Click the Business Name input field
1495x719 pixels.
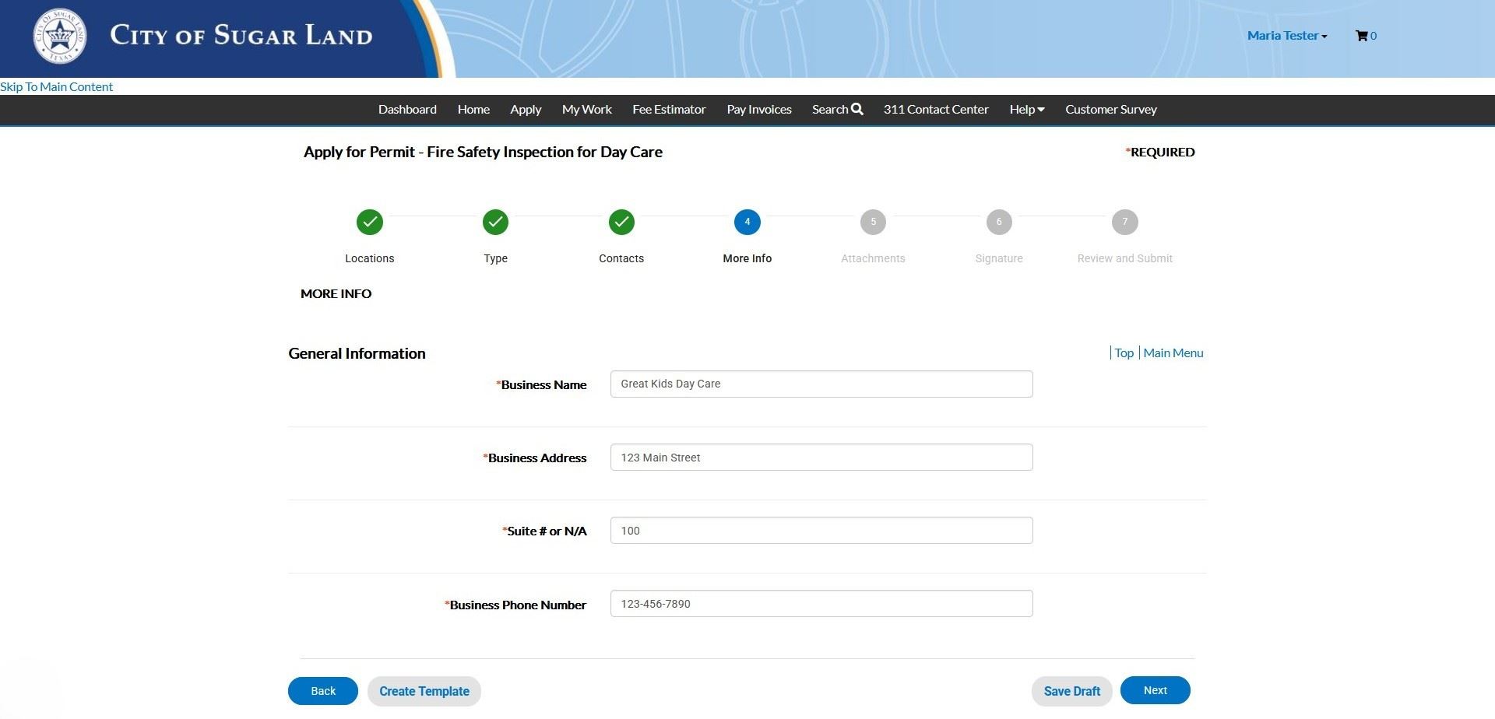[x=821, y=384]
